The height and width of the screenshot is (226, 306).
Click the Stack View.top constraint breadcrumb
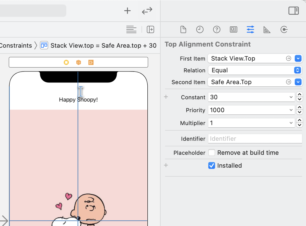[103, 45]
